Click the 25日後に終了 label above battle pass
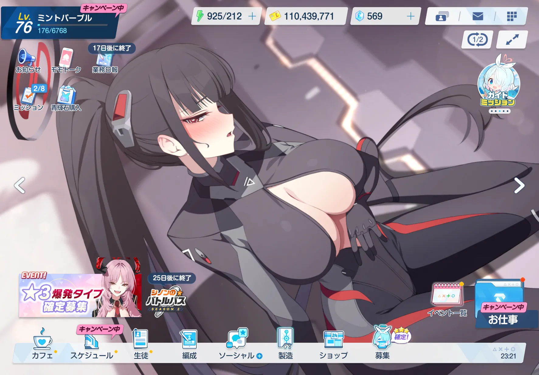 [172, 278]
